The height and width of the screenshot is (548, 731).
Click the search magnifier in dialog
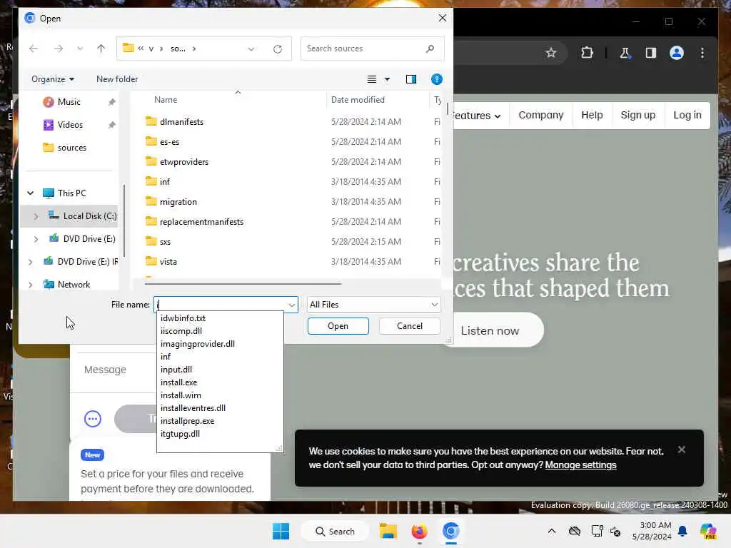[430, 49]
